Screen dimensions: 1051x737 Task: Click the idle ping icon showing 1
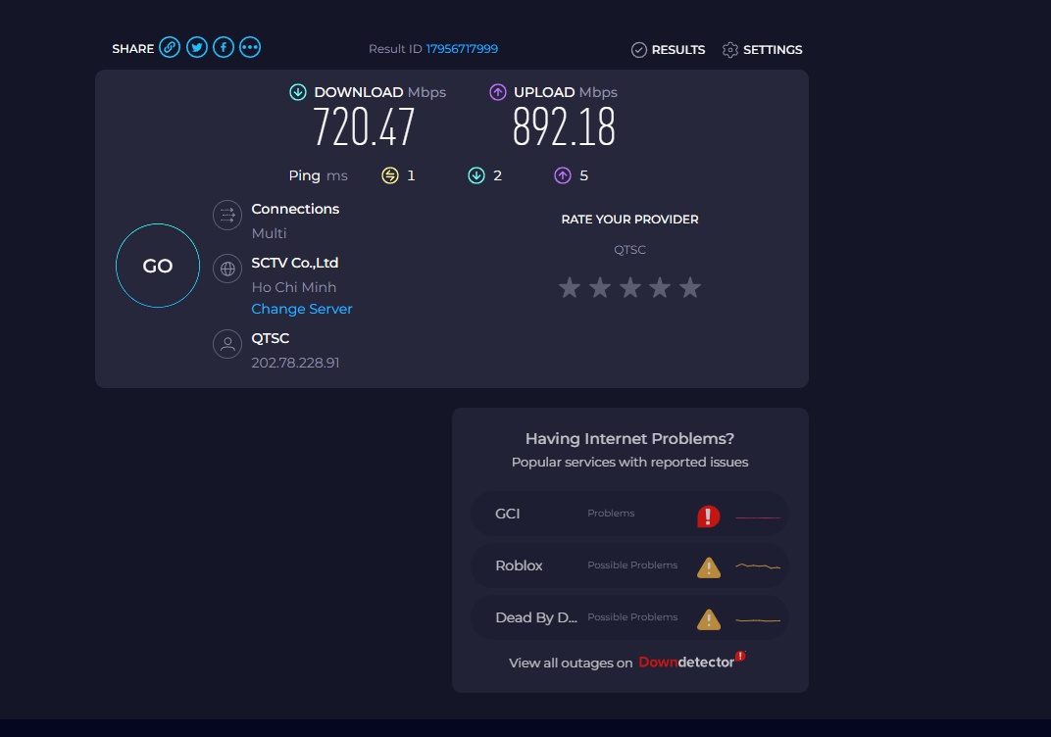(x=390, y=175)
